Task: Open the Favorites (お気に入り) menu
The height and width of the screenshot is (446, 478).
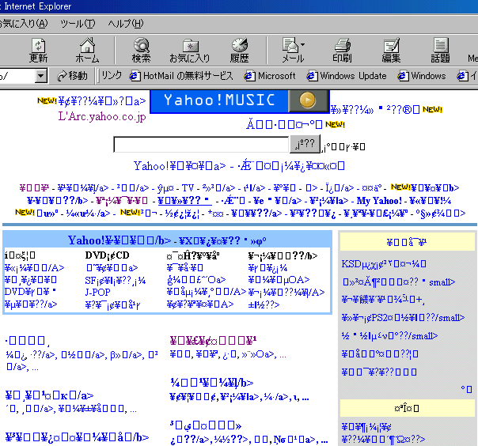Action: click(24, 24)
